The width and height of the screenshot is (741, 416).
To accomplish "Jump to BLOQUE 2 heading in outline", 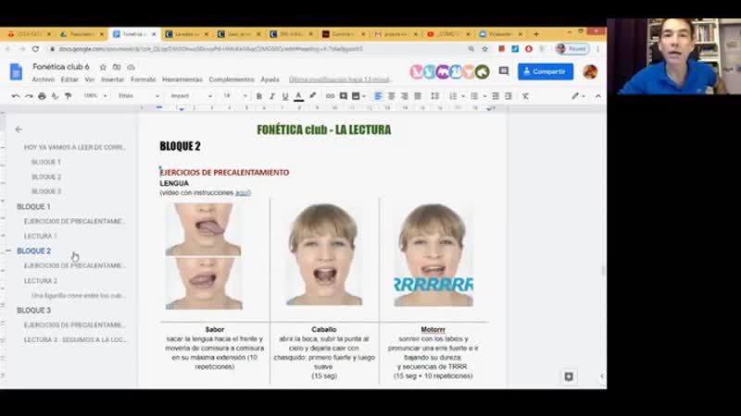I will (x=33, y=251).
